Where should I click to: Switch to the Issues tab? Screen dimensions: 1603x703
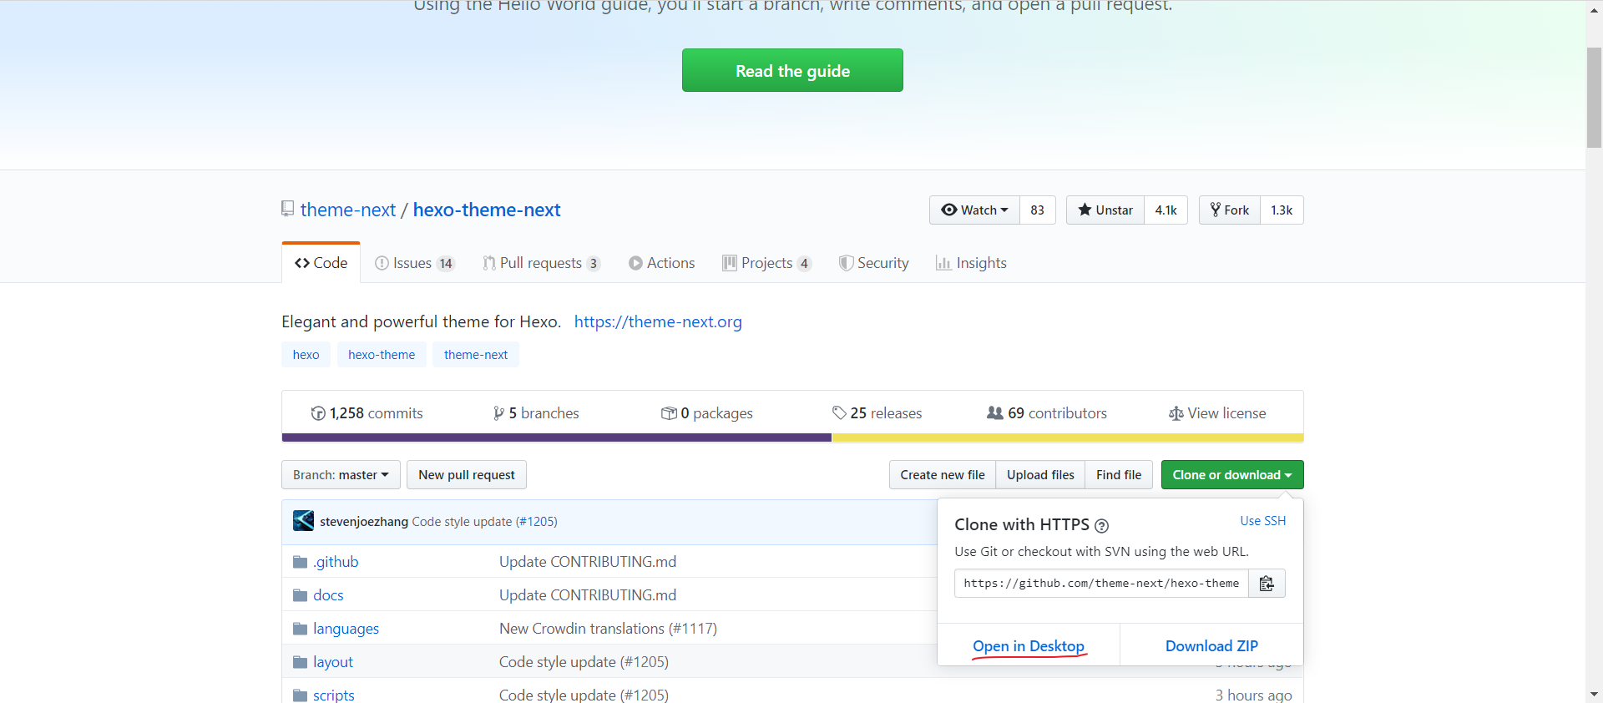click(x=413, y=263)
